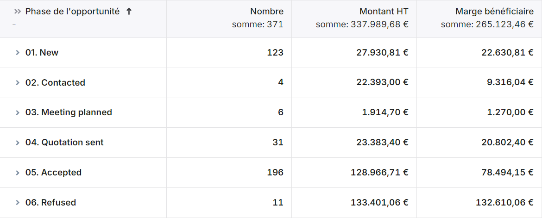
Task: Expand the 03. Meeting planned chevron
Action: [17, 112]
